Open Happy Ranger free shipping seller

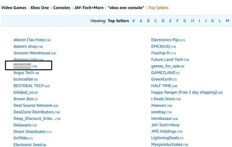[184, 92]
